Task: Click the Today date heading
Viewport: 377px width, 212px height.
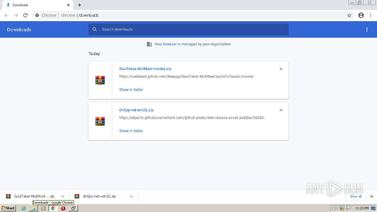Action: [94, 54]
